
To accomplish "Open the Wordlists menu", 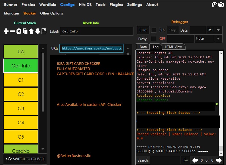I will pyautogui.click(x=48, y=5).
